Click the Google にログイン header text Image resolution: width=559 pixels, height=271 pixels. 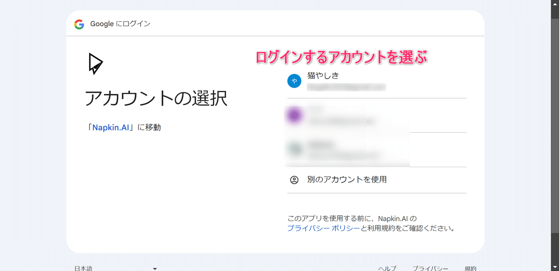click(x=120, y=24)
